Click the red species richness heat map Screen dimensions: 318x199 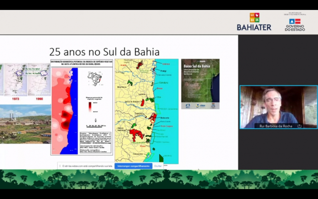click(x=65, y=111)
